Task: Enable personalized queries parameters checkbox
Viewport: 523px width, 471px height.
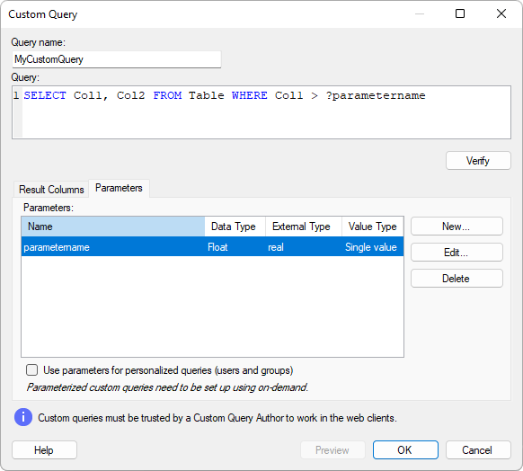Action: pyautogui.click(x=32, y=370)
